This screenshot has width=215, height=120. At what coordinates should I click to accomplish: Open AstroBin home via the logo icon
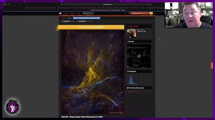tap(60, 13)
